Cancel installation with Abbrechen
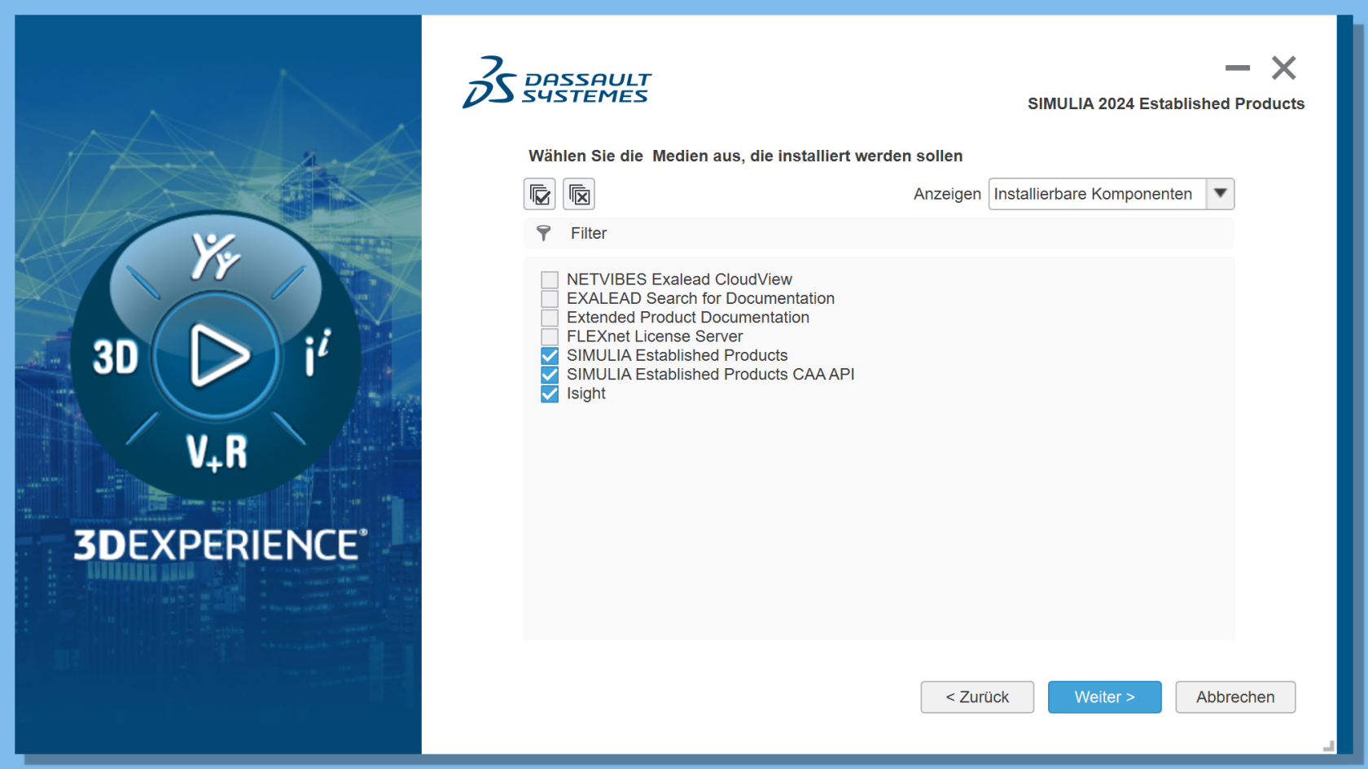 (1235, 697)
